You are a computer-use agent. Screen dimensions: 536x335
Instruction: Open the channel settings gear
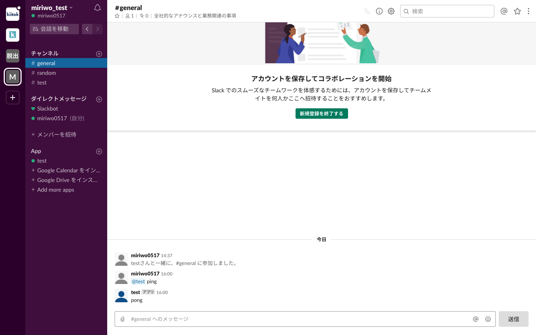(391, 11)
